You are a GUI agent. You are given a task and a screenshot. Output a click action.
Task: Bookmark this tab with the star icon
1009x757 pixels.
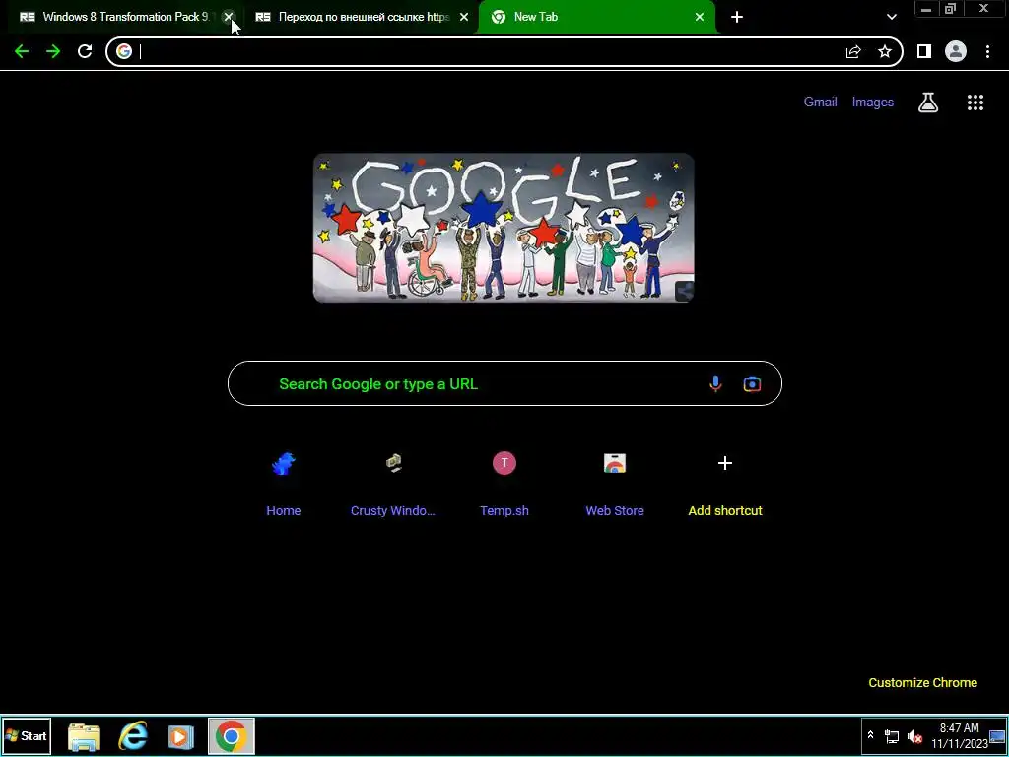[x=885, y=51]
